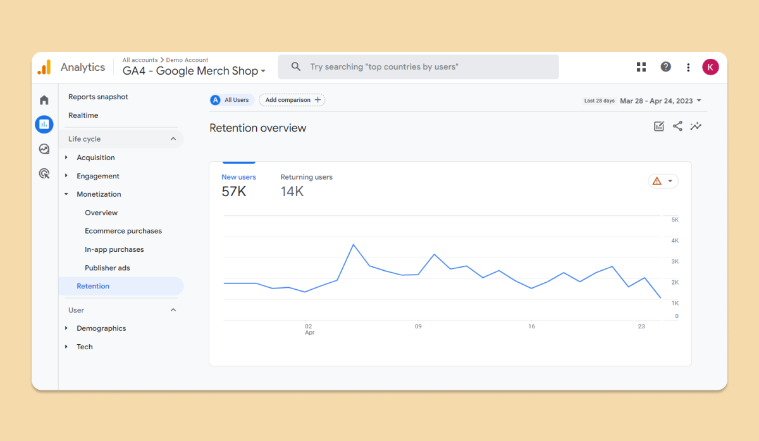The image size is (759, 441).
Task: Open the three-dot more options menu
Action: [x=688, y=67]
